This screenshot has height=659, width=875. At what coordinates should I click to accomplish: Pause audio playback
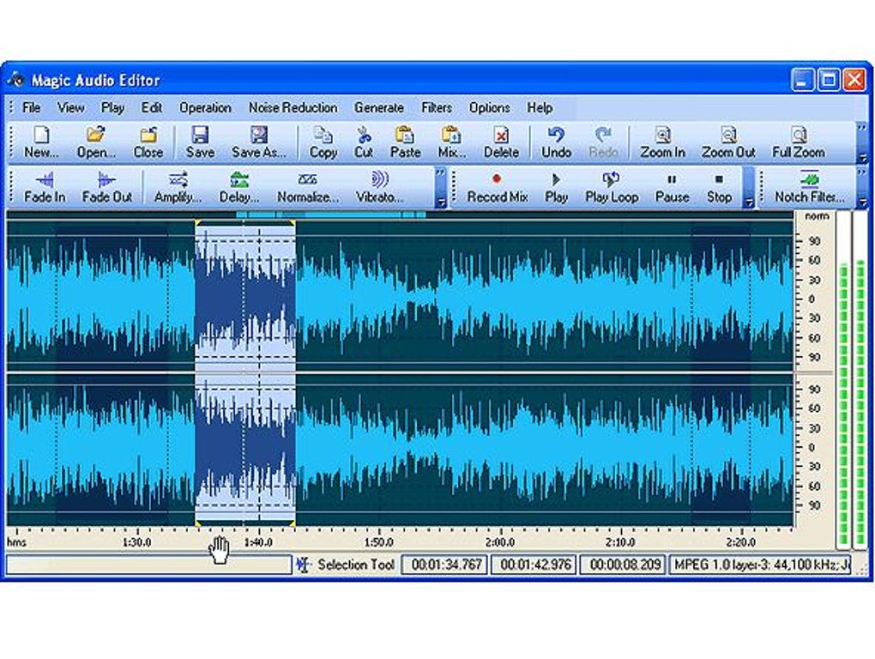tap(672, 180)
